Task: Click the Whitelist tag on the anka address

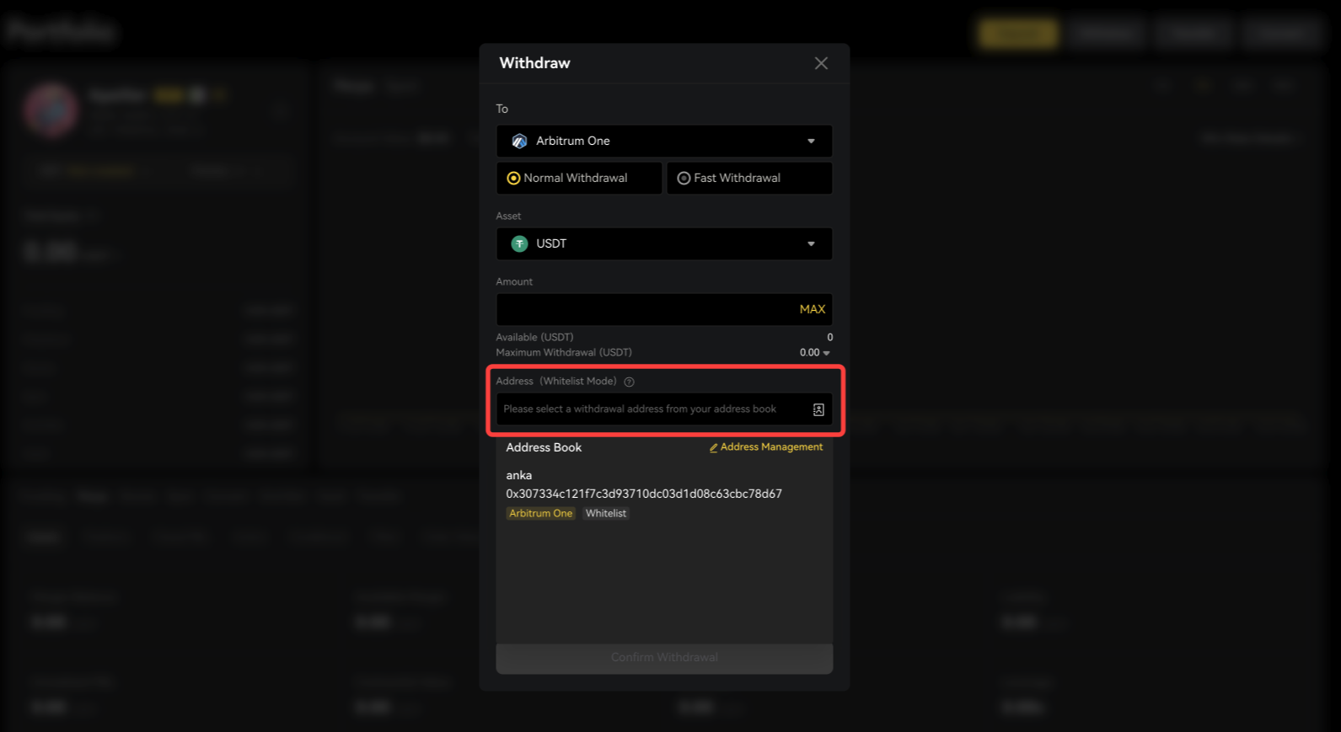Action: click(x=605, y=514)
